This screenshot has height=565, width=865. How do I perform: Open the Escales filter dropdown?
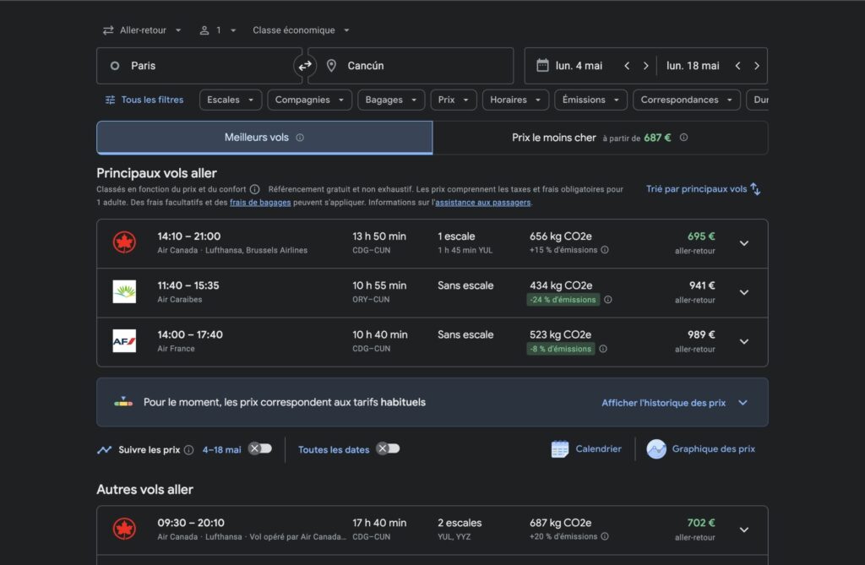[x=231, y=100]
